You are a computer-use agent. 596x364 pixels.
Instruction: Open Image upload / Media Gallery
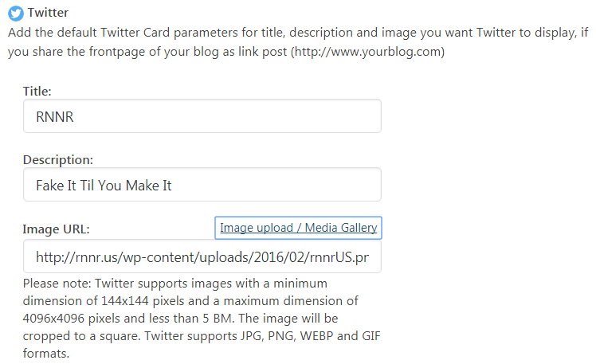point(298,228)
